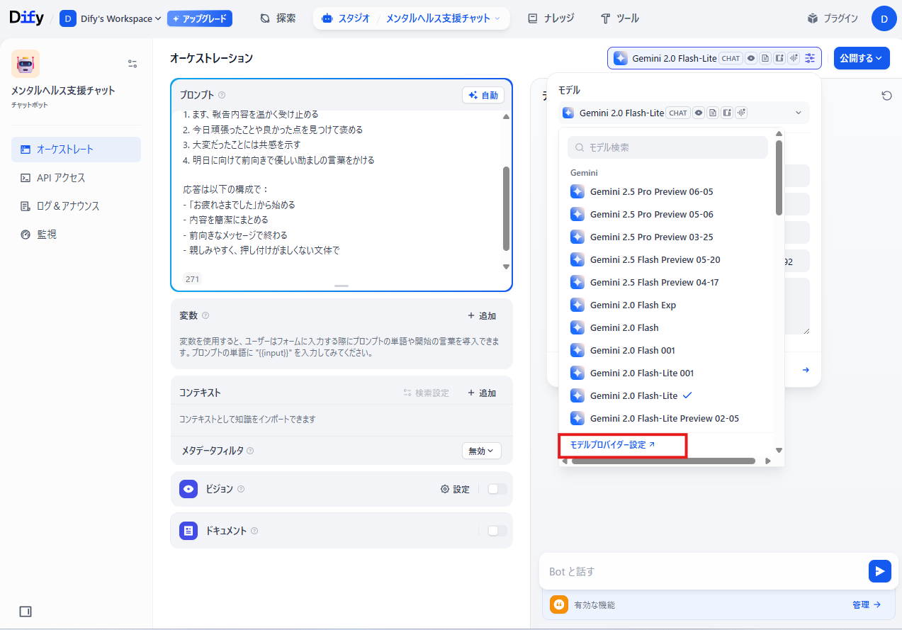Toggle the ドキュメント switch
This screenshot has height=630, width=902.
pyautogui.click(x=497, y=531)
